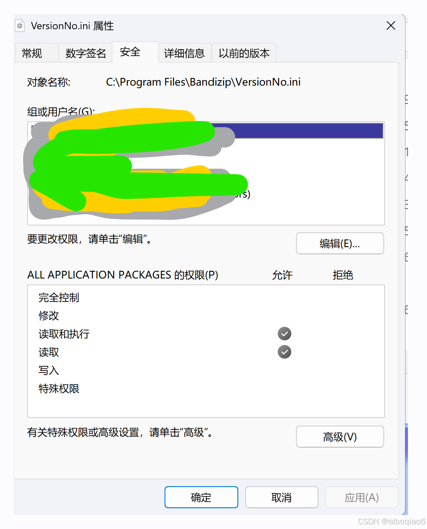Image resolution: width=427 pixels, height=529 pixels.
Task: Switch to the 常规 tab
Action: click(32, 53)
